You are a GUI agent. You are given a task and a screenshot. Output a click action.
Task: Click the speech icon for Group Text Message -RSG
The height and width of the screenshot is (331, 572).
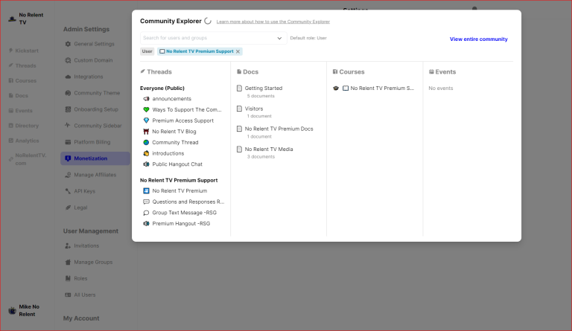[146, 213]
